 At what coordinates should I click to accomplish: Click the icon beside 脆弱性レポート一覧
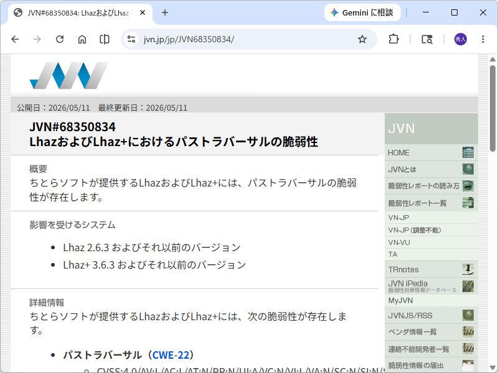coord(468,203)
